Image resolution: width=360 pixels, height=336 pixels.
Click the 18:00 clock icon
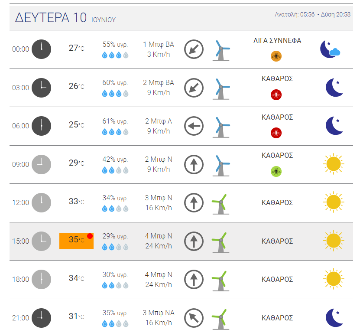coord(42,279)
